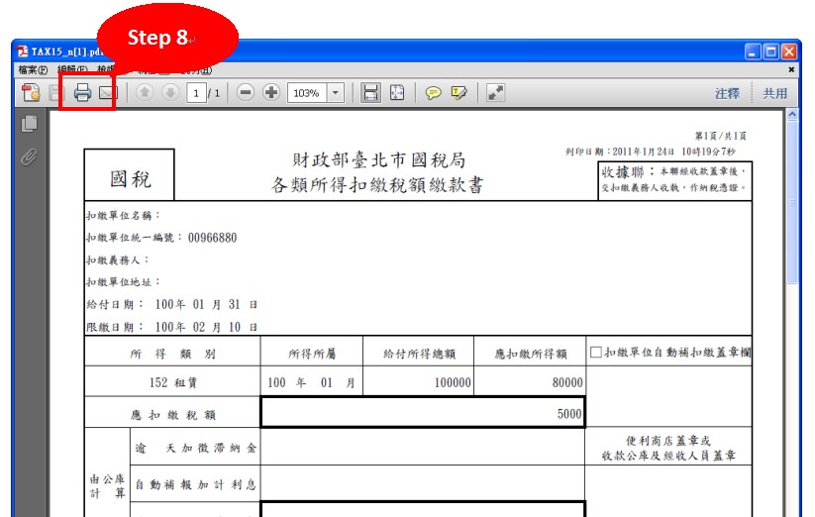This screenshot has height=517, width=815.
Task: Send the file using the email envelope icon
Action: click(108, 93)
